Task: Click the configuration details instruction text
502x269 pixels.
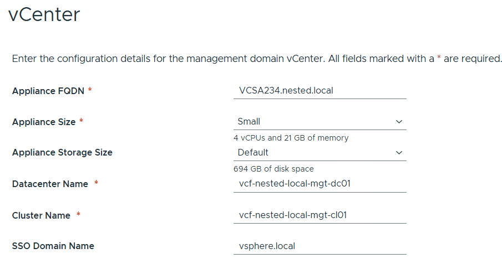Action: tap(222, 59)
